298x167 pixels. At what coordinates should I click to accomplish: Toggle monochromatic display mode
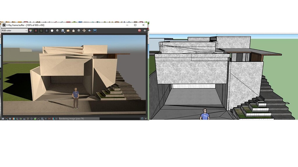pyautogui.click(x=58, y=30)
